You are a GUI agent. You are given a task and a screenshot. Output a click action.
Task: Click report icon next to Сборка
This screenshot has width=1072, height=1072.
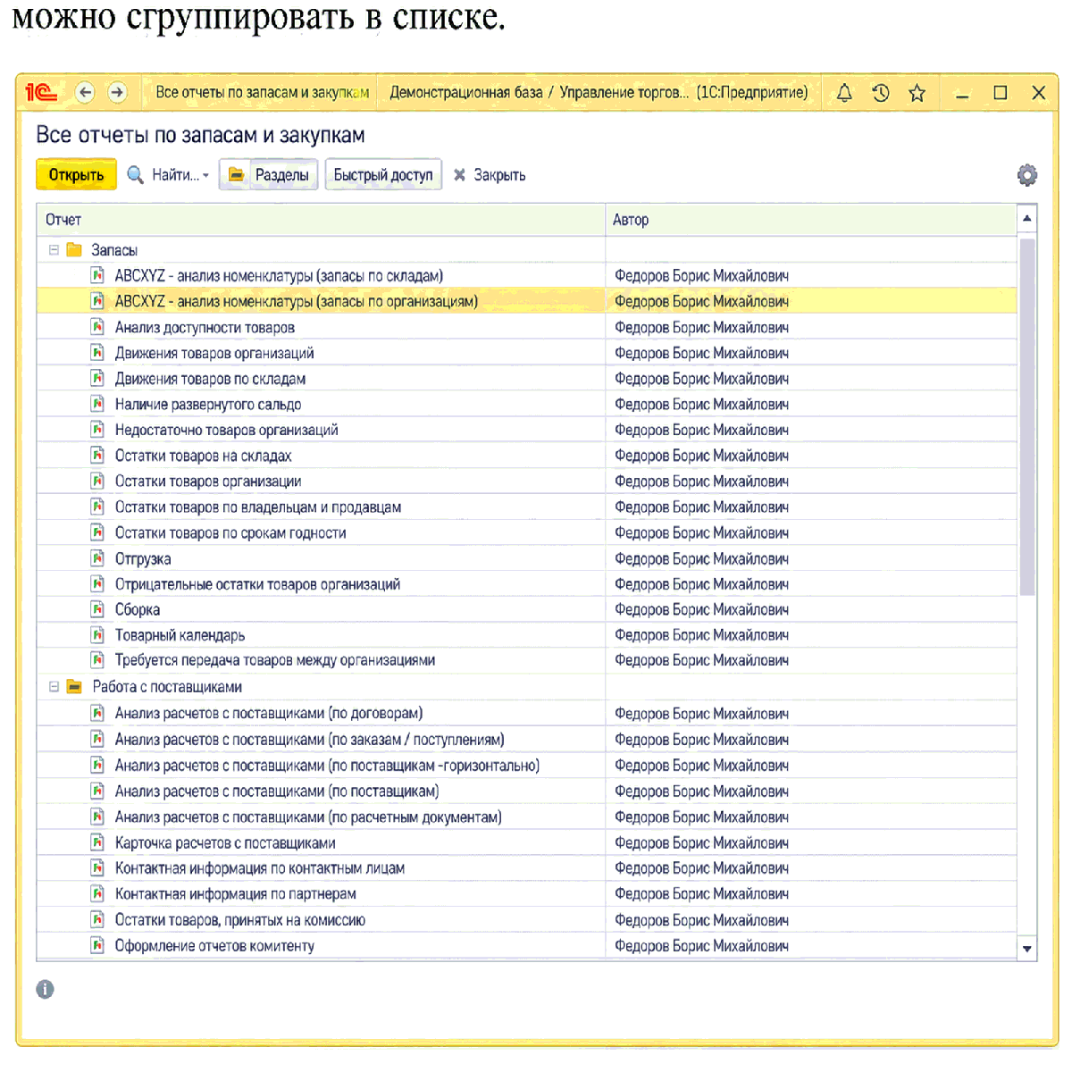(x=97, y=609)
